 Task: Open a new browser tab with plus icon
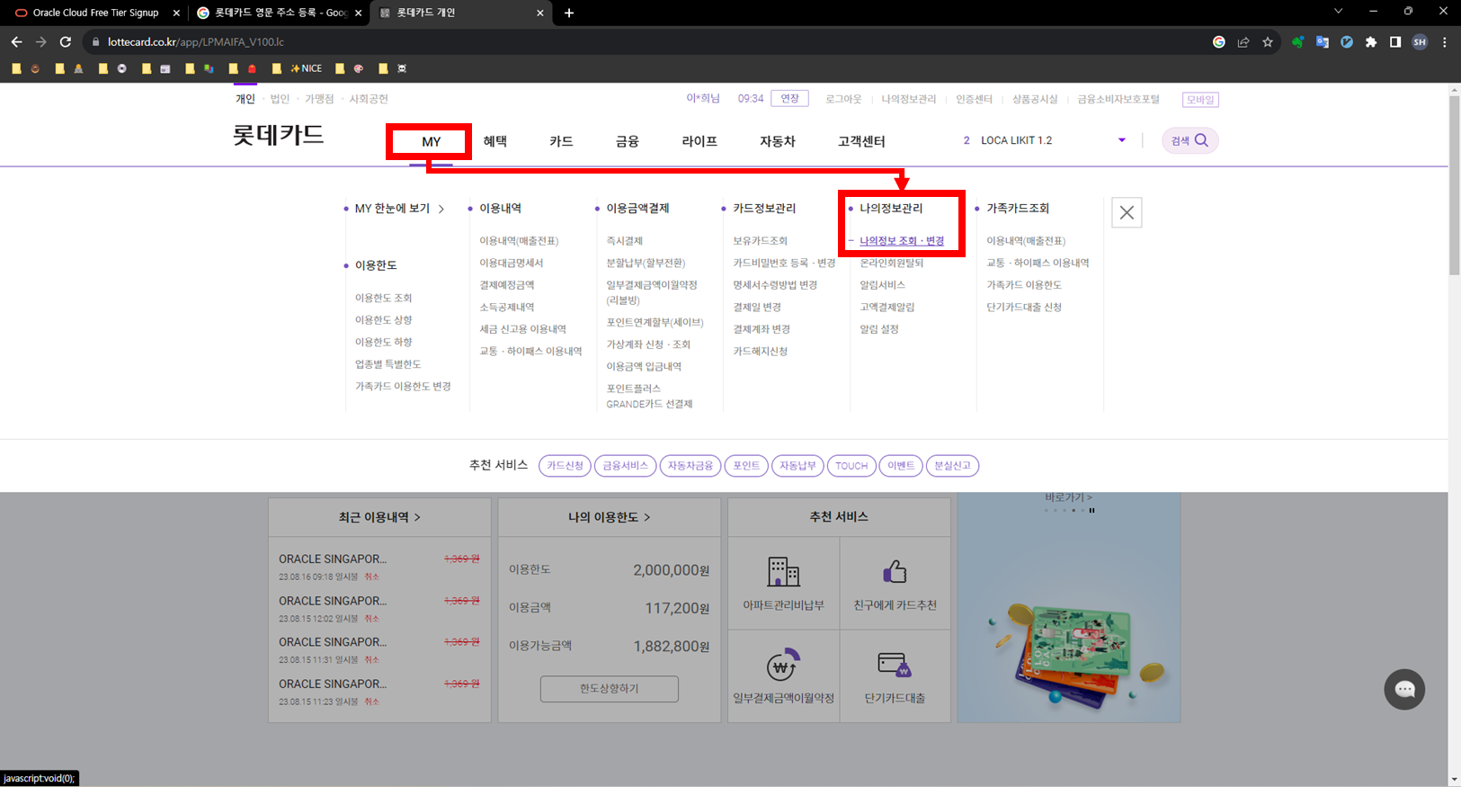(569, 13)
